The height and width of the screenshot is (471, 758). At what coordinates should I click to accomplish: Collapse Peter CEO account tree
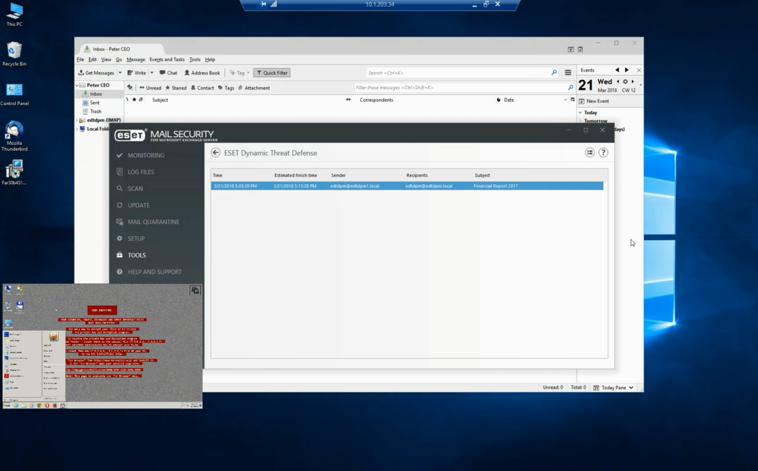pyautogui.click(x=77, y=85)
